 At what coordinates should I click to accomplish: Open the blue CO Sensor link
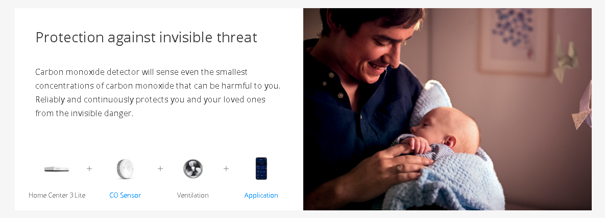click(x=125, y=195)
